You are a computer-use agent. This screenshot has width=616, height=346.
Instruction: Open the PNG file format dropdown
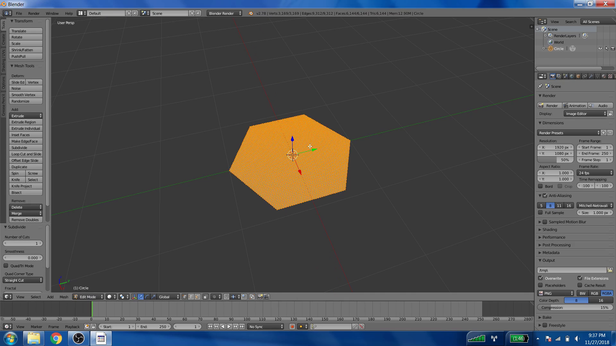tap(556, 293)
